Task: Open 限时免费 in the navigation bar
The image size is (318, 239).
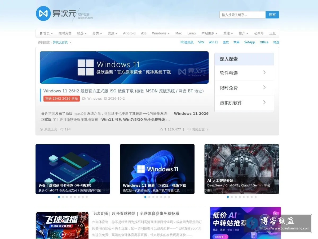Action: (65, 33)
